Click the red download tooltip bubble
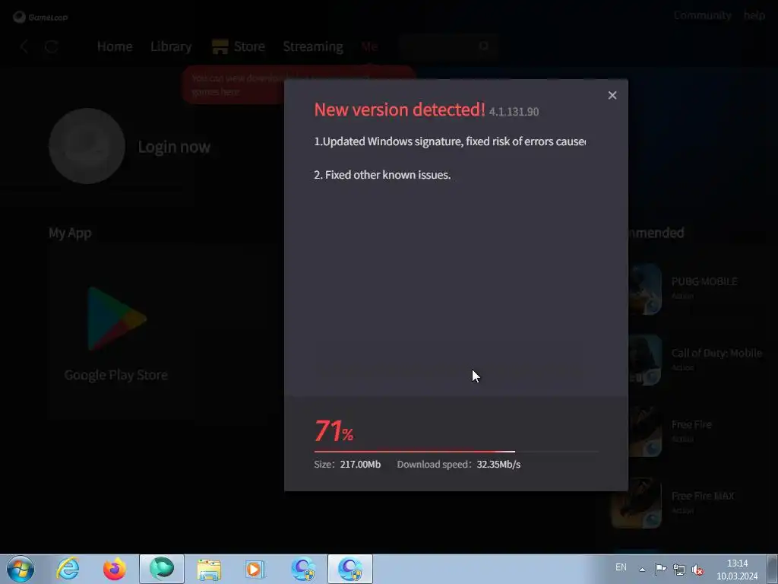The height and width of the screenshot is (584, 778). coord(233,85)
